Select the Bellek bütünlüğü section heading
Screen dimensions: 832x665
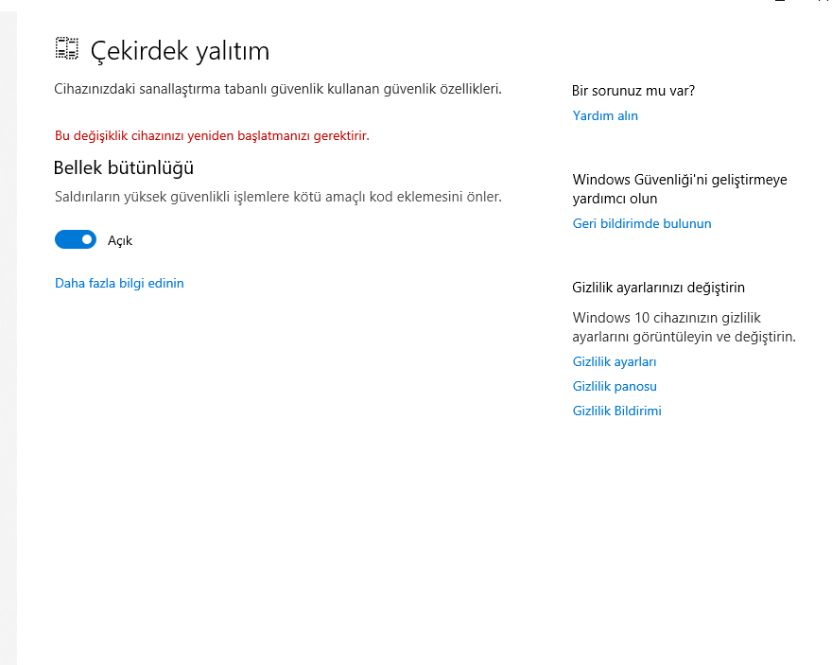click(x=124, y=167)
